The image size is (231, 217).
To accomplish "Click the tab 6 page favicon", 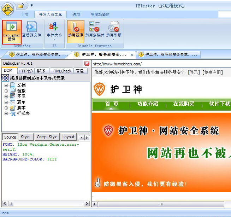I will 77,54.
